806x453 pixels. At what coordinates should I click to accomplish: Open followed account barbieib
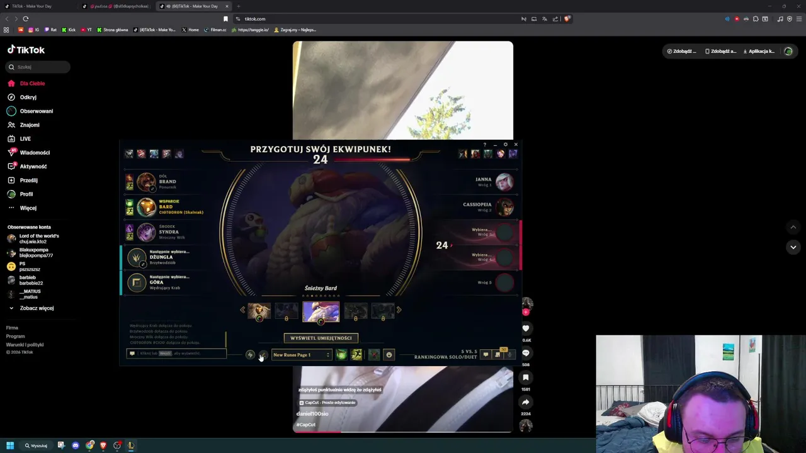[25, 280]
